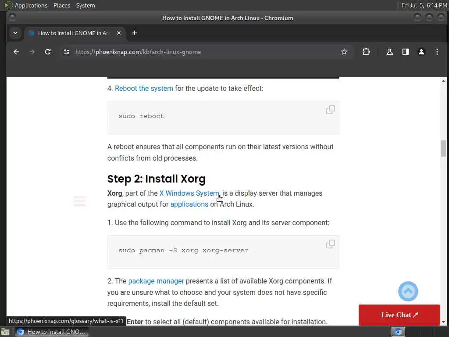Open the Extensions puzzle icon
This screenshot has width=449, height=337.
[x=366, y=52]
